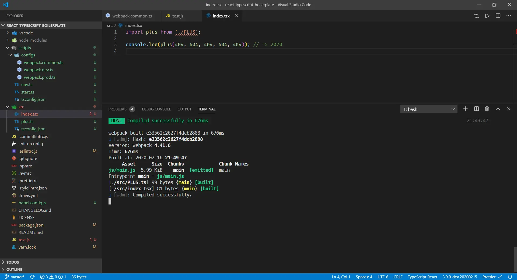Click the src breadcrumb in editor
517x280 pixels.
click(110, 25)
